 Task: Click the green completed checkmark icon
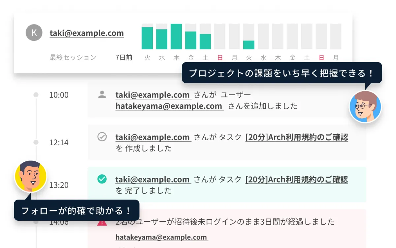[102, 179]
